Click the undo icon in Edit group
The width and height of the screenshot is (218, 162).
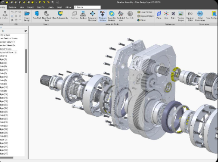[12, 12]
